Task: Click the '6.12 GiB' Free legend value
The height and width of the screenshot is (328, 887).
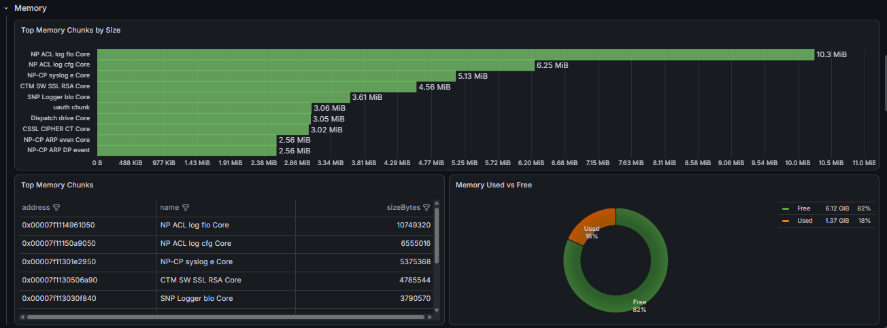Action: click(837, 209)
